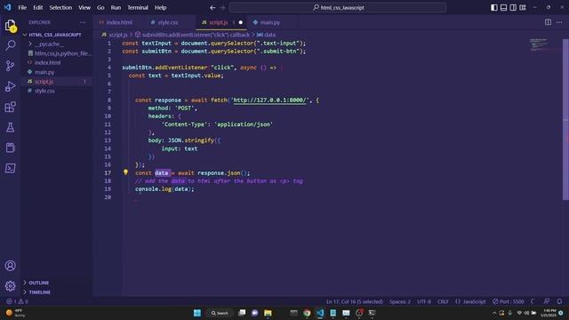Open the Explorer view in activity bar
The width and height of the screenshot is (569, 320).
[10, 26]
